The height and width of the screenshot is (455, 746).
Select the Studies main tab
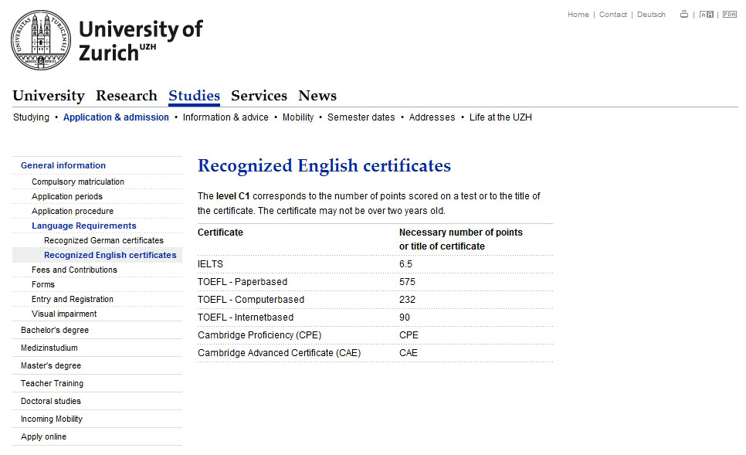194,96
